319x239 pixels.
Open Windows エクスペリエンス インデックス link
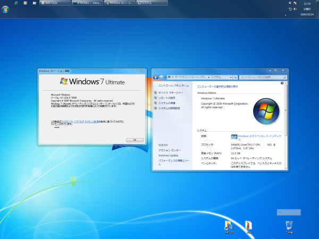click(260, 138)
